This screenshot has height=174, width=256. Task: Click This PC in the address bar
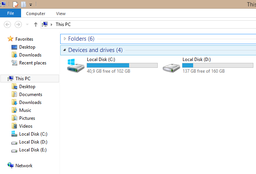63,24
